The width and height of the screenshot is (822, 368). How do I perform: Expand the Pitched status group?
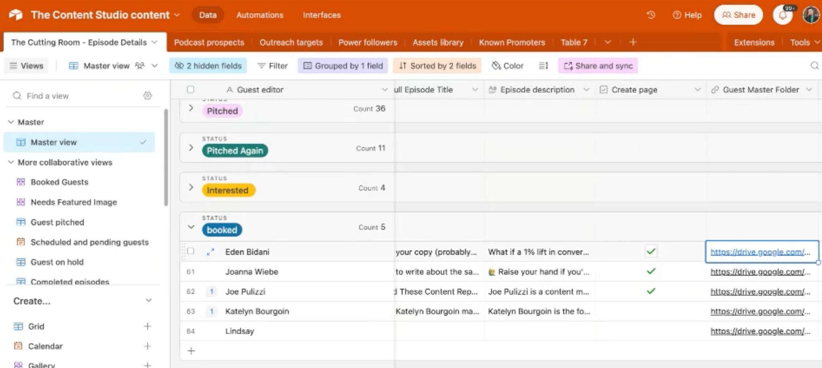click(191, 108)
